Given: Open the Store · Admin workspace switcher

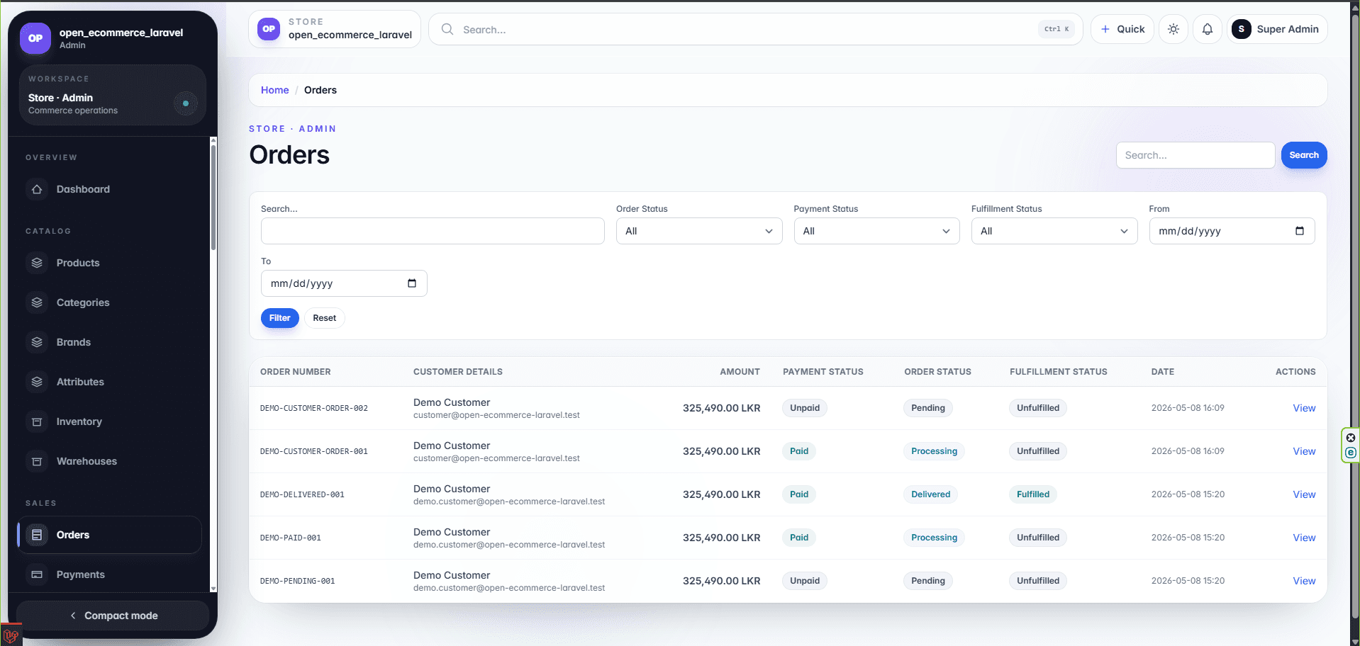Looking at the screenshot, I should (113, 95).
